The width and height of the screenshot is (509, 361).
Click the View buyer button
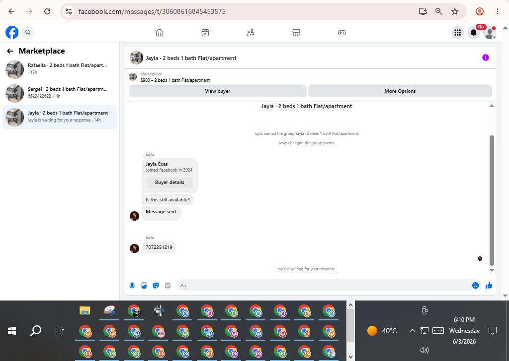pos(218,91)
